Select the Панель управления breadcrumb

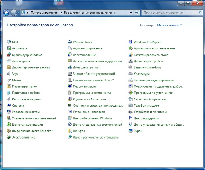44,13
